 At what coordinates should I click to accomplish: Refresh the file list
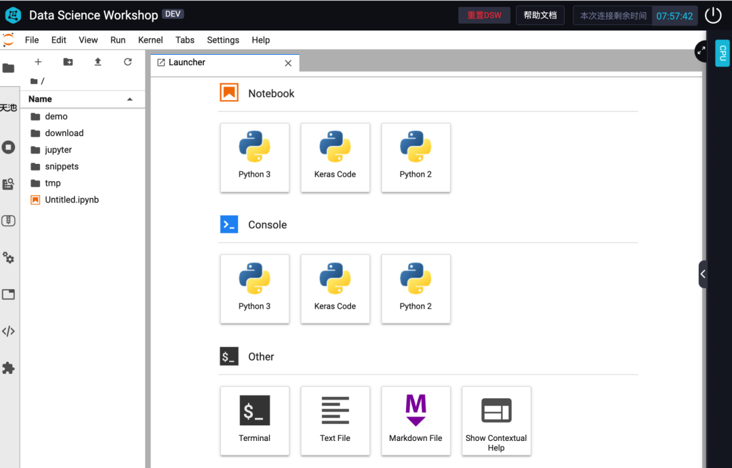127,62
